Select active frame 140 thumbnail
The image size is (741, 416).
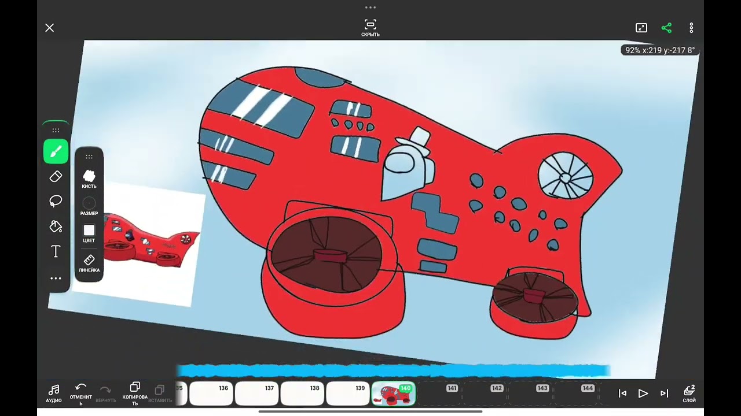[x=394, y=393]
